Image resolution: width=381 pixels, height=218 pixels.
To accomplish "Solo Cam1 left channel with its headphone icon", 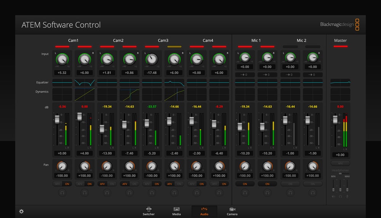I will (x=62, y=193).
